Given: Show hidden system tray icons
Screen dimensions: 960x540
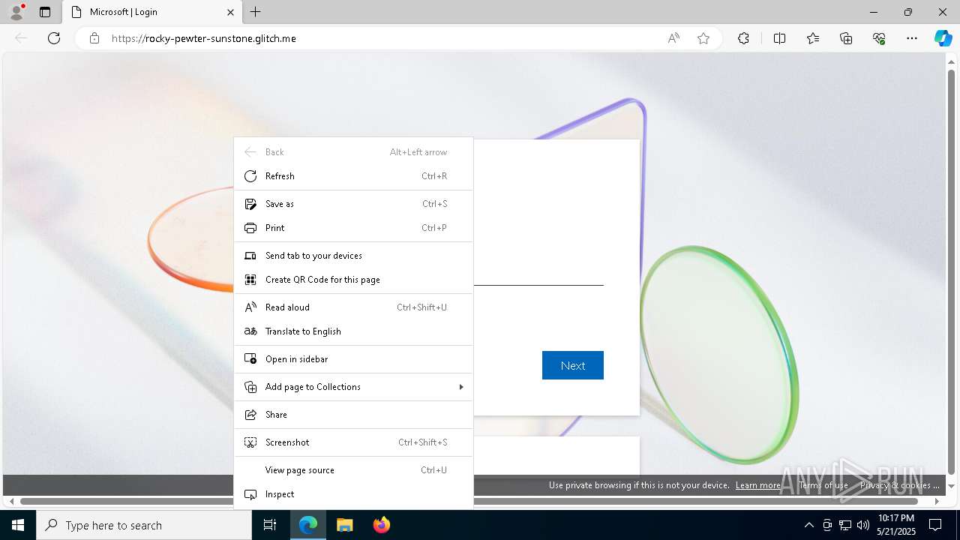Looking at the screenshot, I should coord(808,525).
